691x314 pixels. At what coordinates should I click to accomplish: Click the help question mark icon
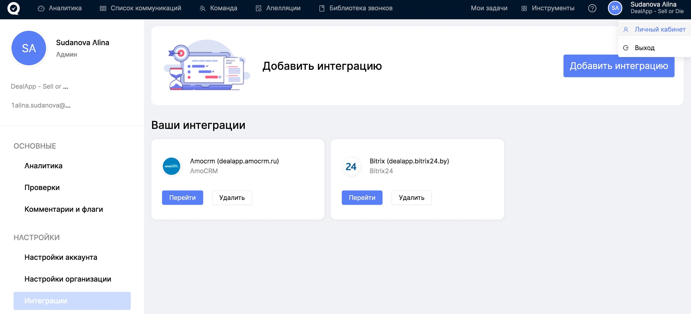click(x=592, y=8)
